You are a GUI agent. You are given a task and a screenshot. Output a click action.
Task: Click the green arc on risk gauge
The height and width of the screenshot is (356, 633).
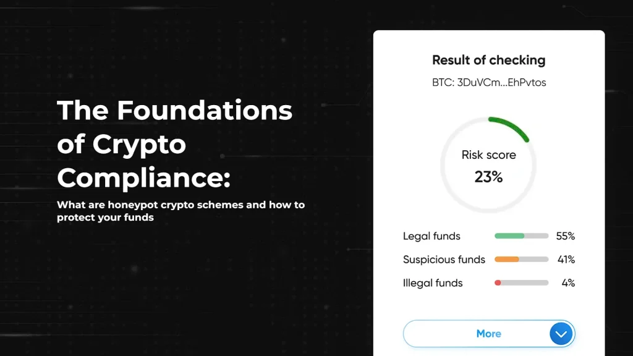pyautogui.click(x=510, y=129)
